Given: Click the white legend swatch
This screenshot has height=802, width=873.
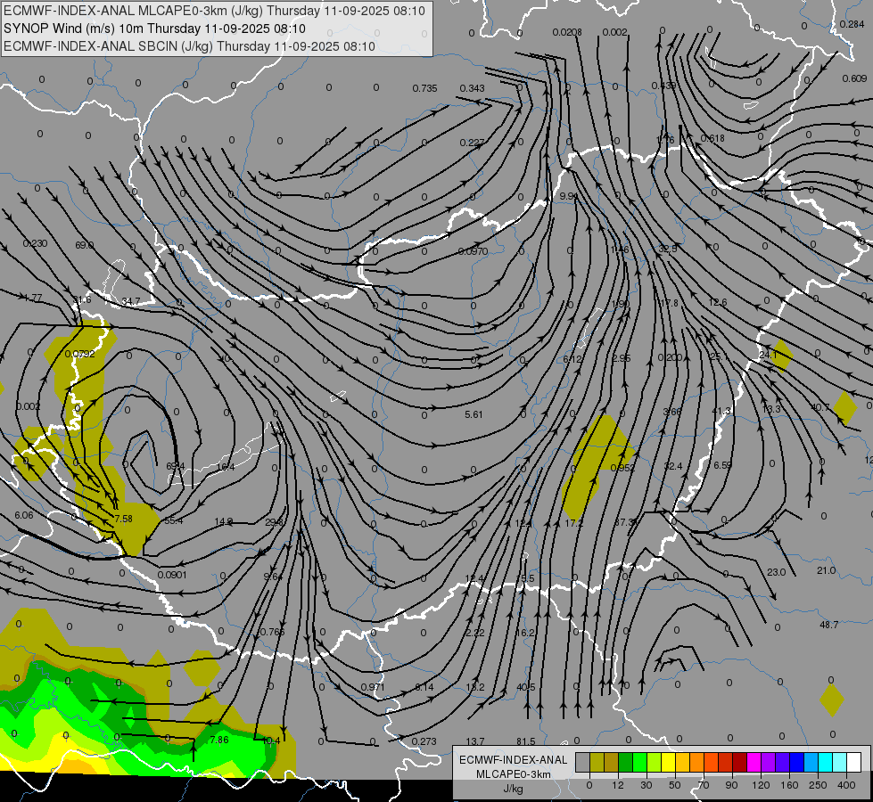Looking at the screenshot, I should (854, 763).
